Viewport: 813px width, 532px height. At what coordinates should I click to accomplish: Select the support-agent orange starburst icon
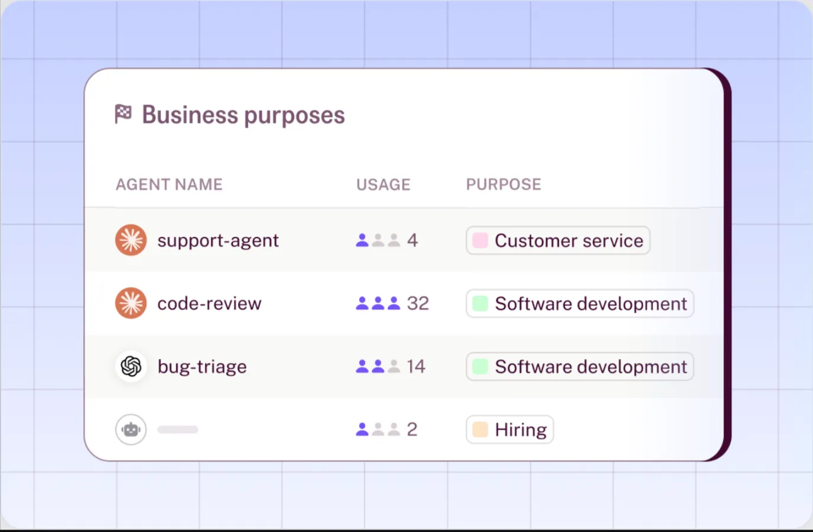click(131, 240)
